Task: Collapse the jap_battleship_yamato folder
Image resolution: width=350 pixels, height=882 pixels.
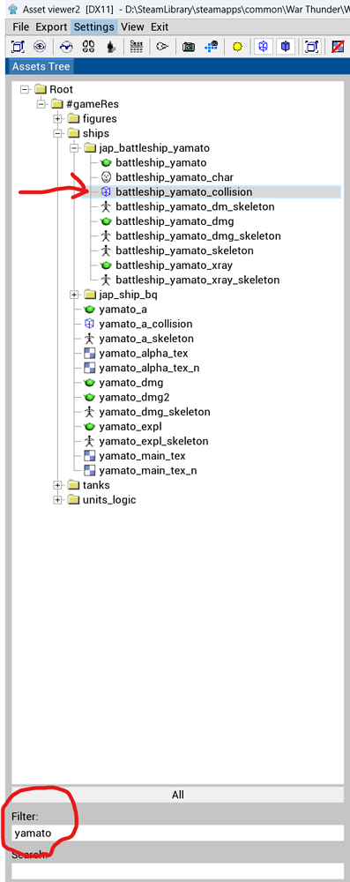Action: pyautogui.click(x=74, y=148)
